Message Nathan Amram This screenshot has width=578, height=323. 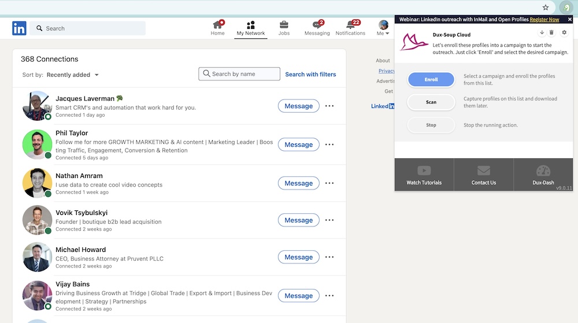pyautogui.click(x=299, y=183)
